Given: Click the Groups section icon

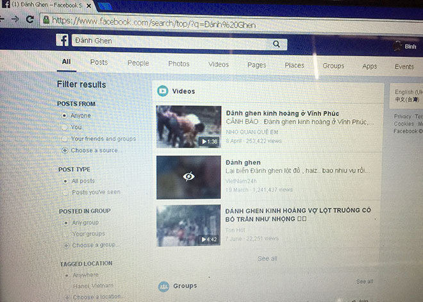Looking at the screenshot, I should click(163, 287).
